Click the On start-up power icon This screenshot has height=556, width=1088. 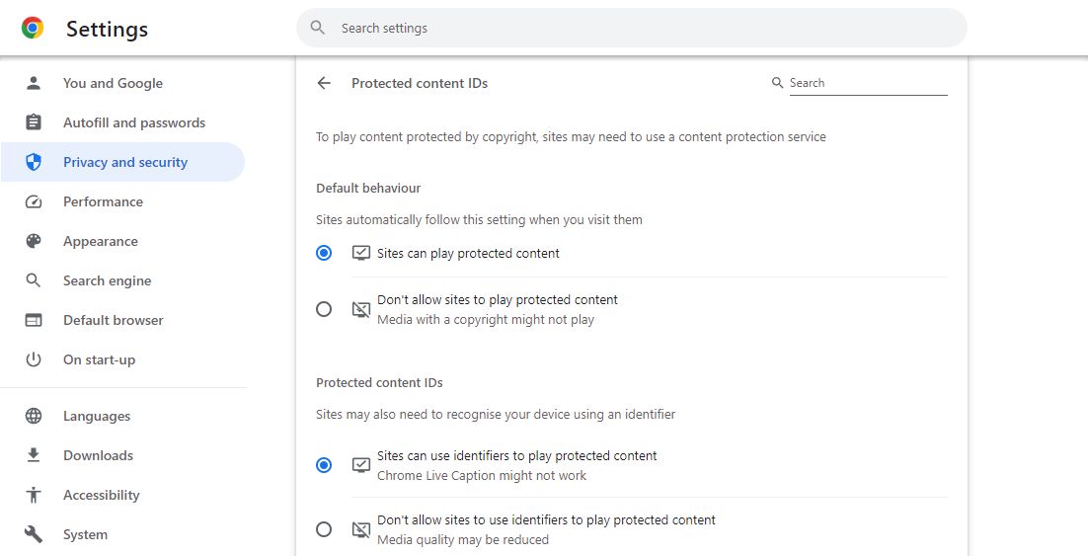tap(34, 359)
